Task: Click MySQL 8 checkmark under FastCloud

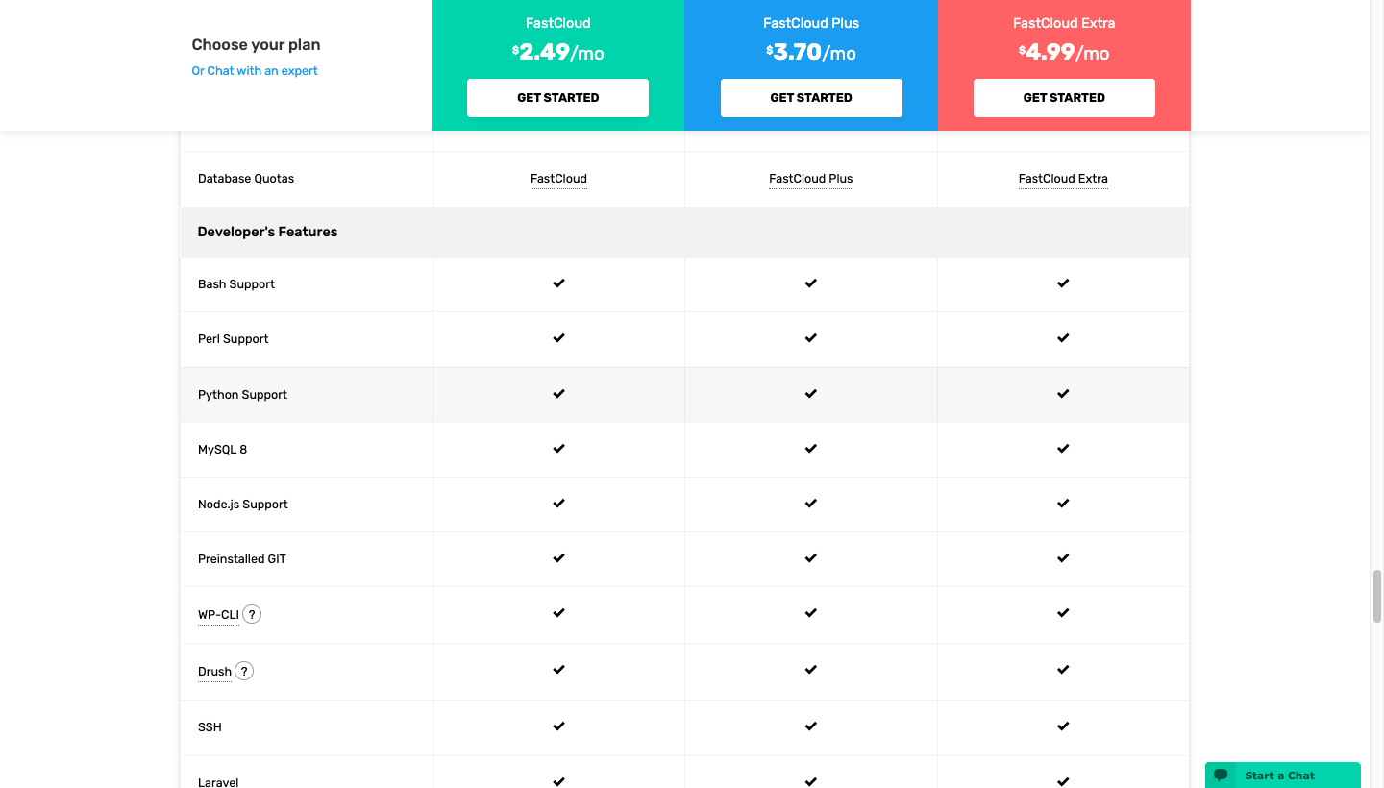Action: click(x=558, y=449)
